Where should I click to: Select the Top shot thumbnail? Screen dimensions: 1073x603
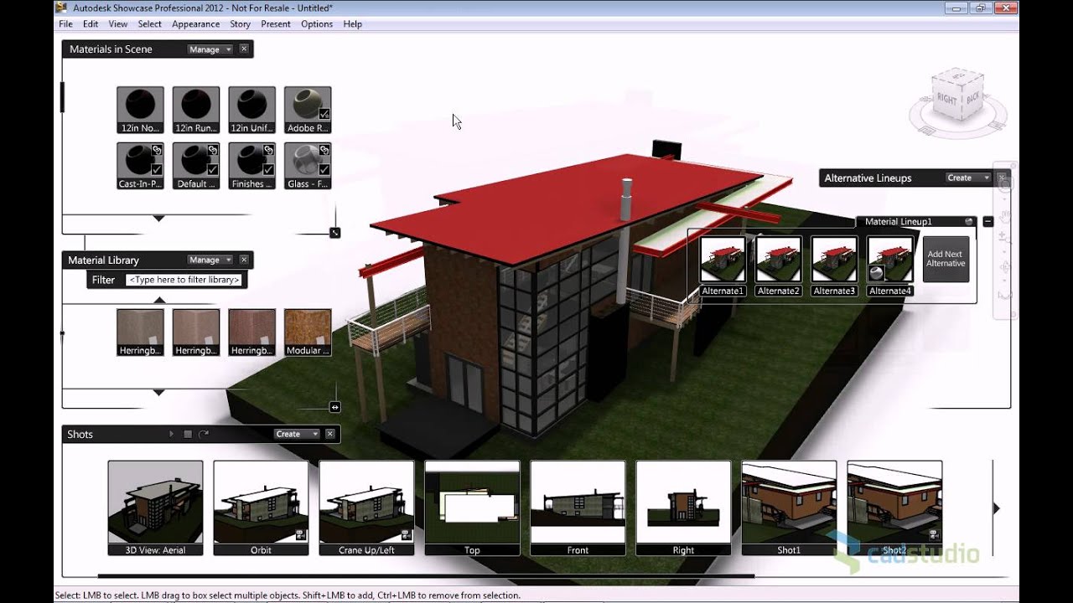tap(472, 508)
